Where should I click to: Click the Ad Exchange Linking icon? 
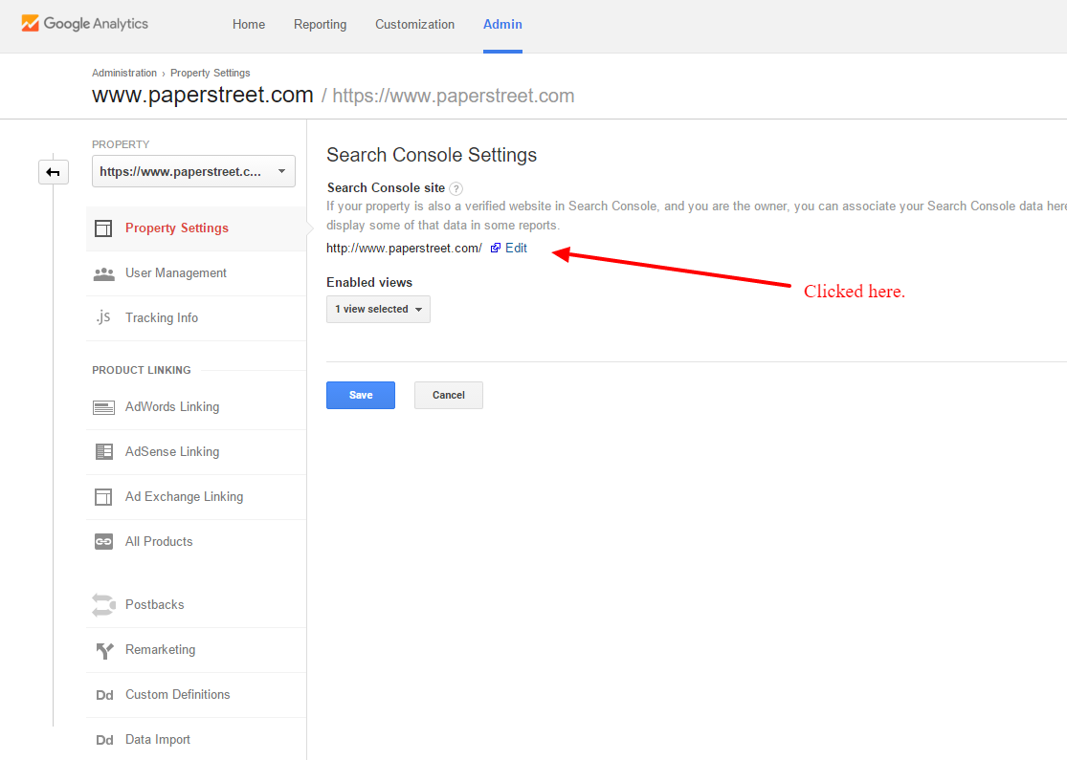(x=103, y=497)
